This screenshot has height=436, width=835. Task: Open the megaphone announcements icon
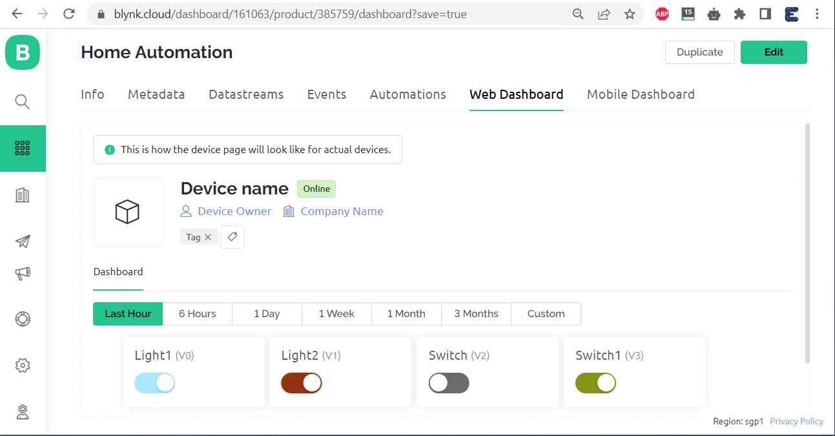23,273
